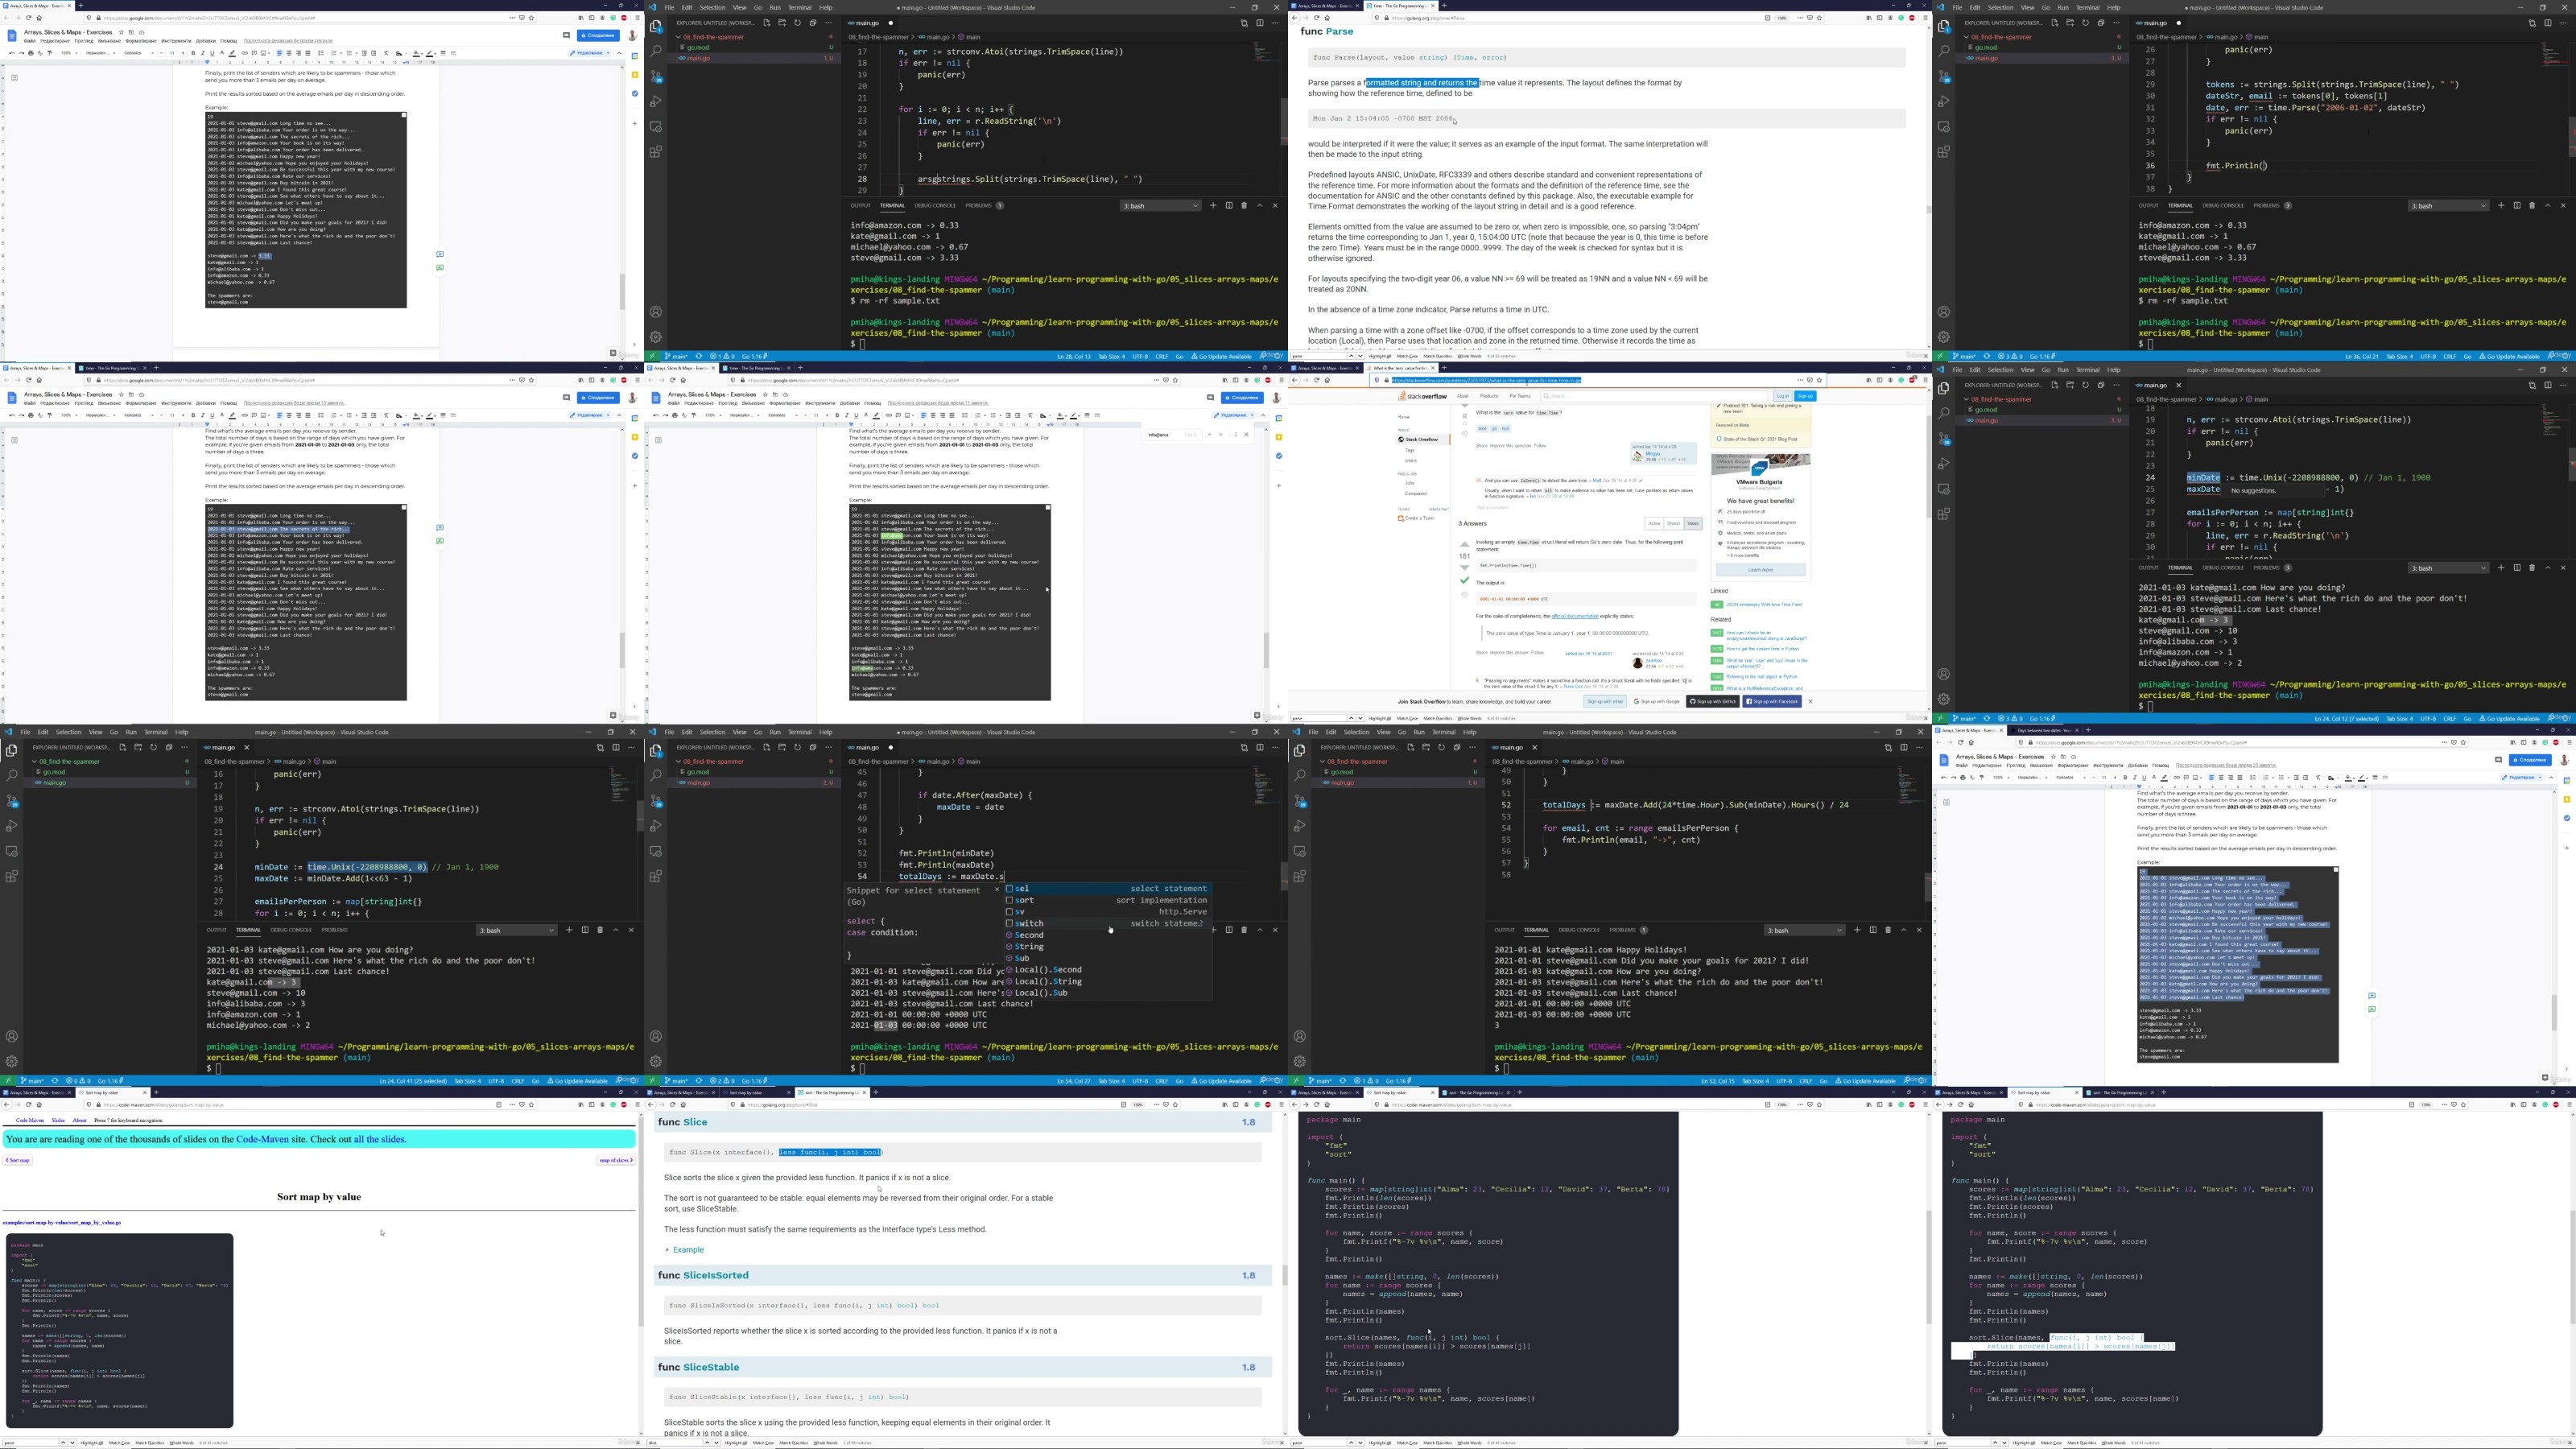Screen dimensions: 2576x1449
Task: Open Source Control beside the strings.Split line 28 editor
Action: pos(656,76)
